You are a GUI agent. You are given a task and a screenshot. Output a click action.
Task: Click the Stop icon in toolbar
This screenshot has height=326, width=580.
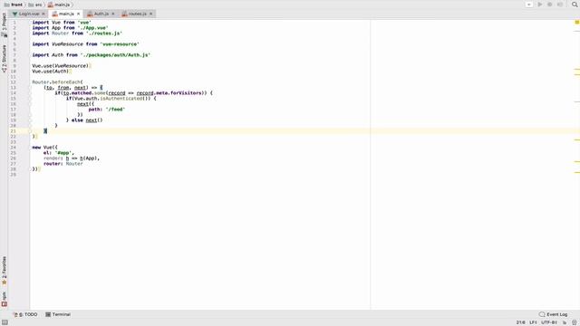point(560,5)
